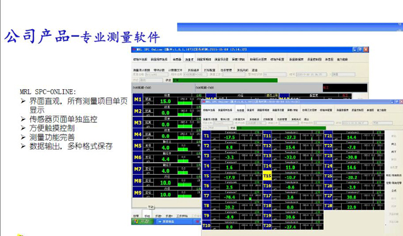
Task: Click the green progress bar in the back window
Action: pyautogui.click(x=225, y=81)
